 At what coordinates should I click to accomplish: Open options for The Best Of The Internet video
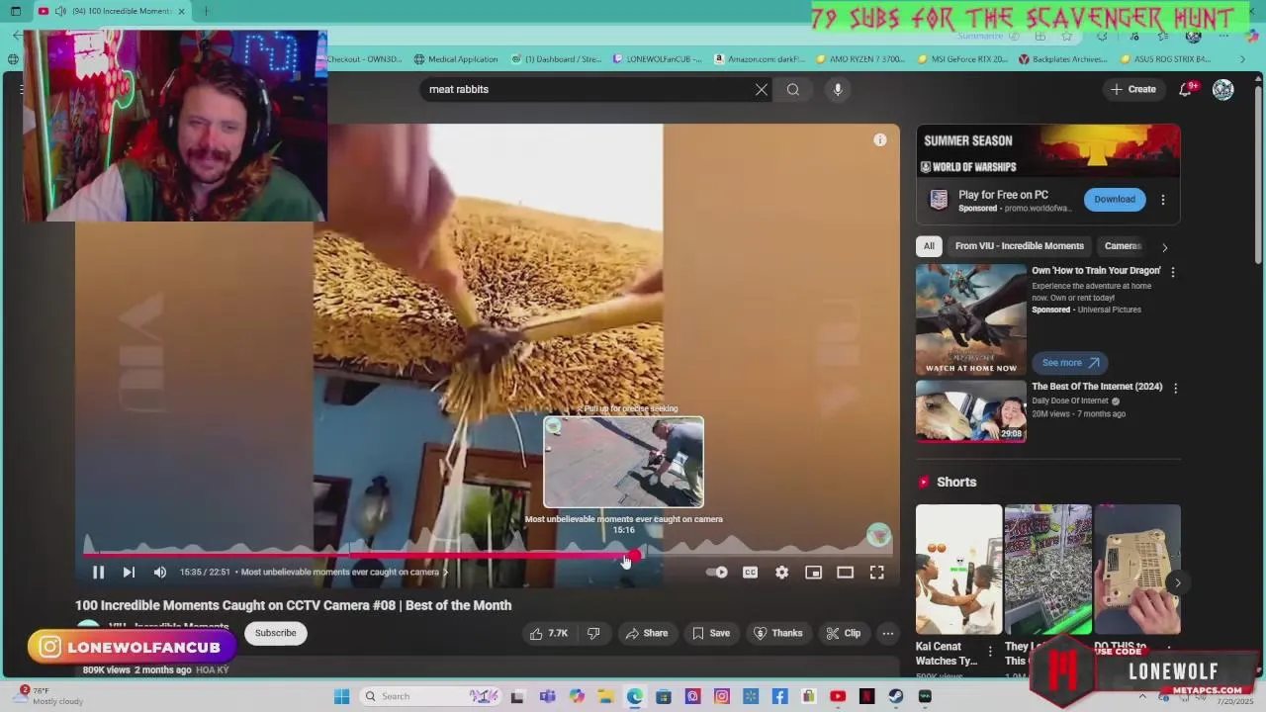[1175, 389]
